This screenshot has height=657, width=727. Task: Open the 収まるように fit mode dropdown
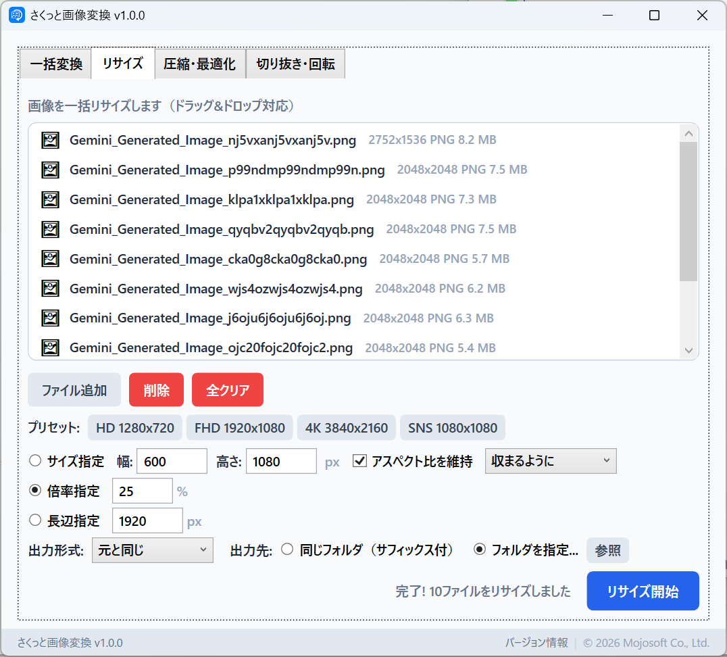[550, 461]
